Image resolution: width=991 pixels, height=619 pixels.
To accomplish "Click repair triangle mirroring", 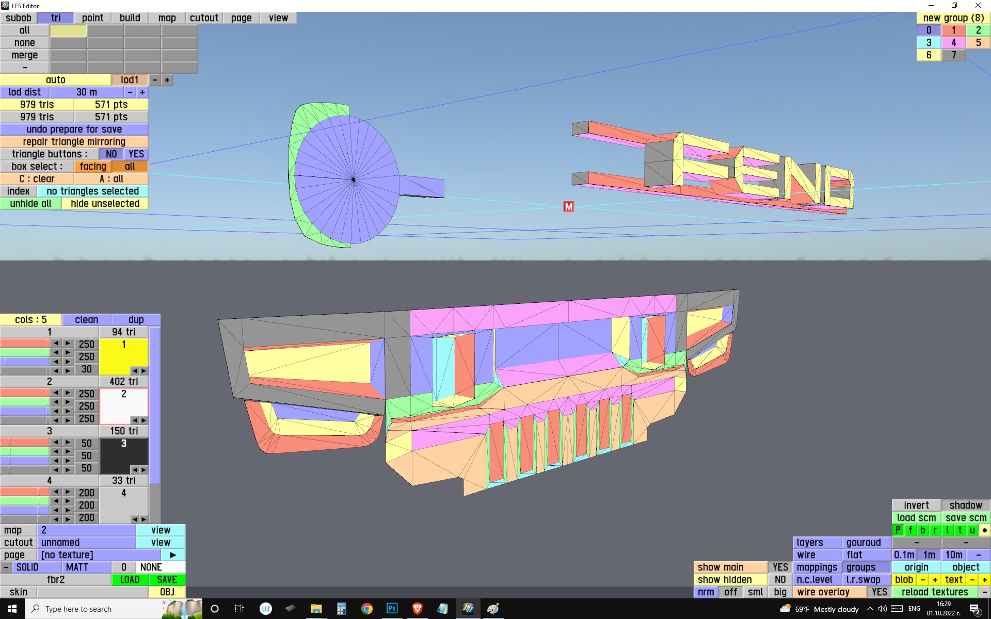I will tap(74, 142).
